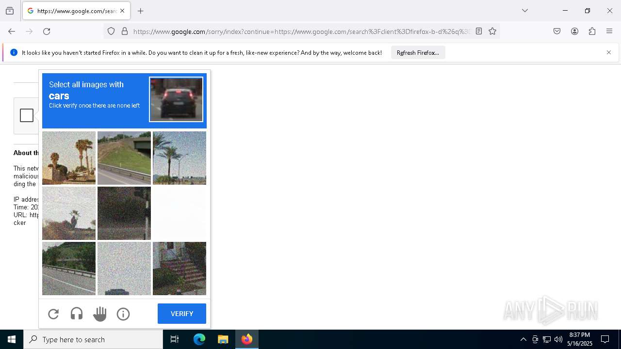Open the Windows notification center icon
Viewport: 621px width, 349px height.
(605, 339)
